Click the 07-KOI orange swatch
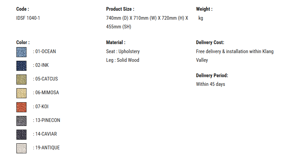 (x=21, y=107)
